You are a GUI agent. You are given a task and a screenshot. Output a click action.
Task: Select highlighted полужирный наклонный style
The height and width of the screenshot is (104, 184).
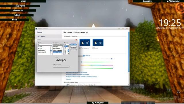point(57,52)
